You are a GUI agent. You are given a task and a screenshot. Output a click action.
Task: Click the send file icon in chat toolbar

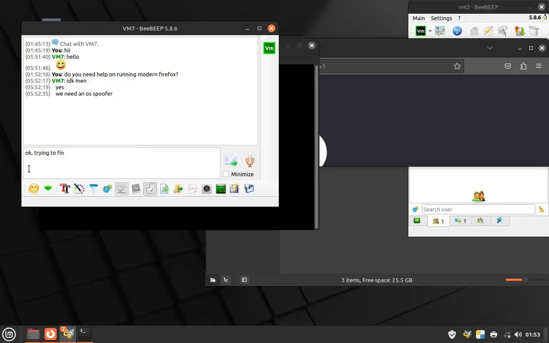pos(165,189)
